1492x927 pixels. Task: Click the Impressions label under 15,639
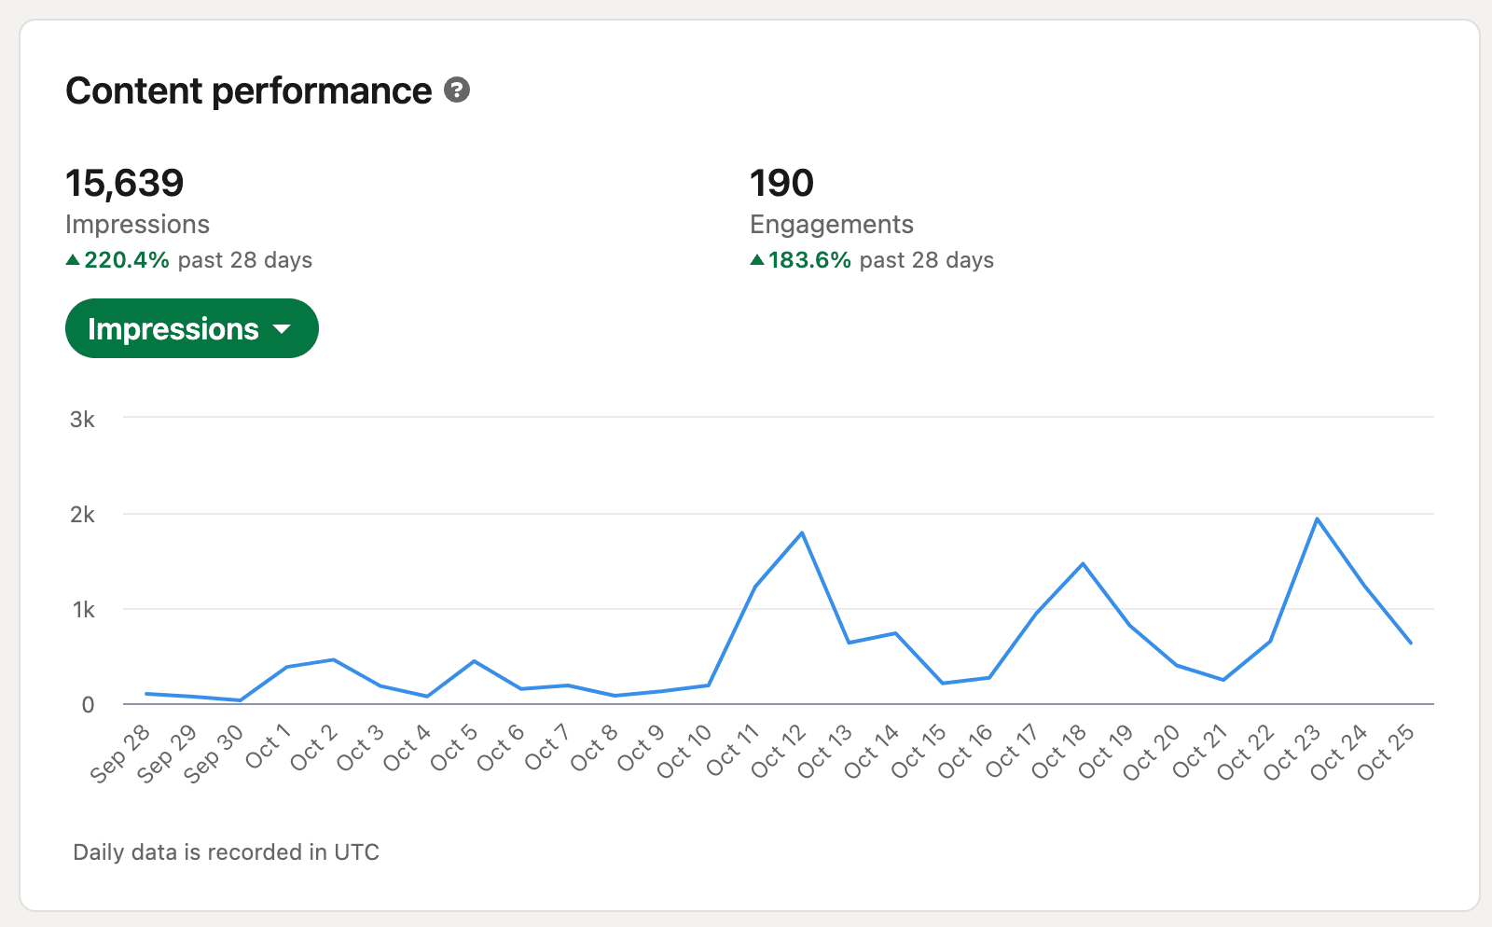[x=137, y=225]
